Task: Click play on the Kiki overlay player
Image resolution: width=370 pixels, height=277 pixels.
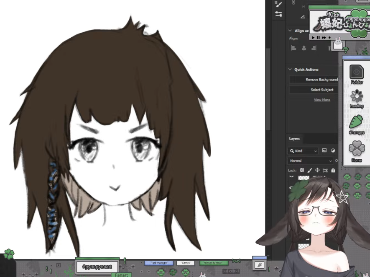Action: (313, 38)
